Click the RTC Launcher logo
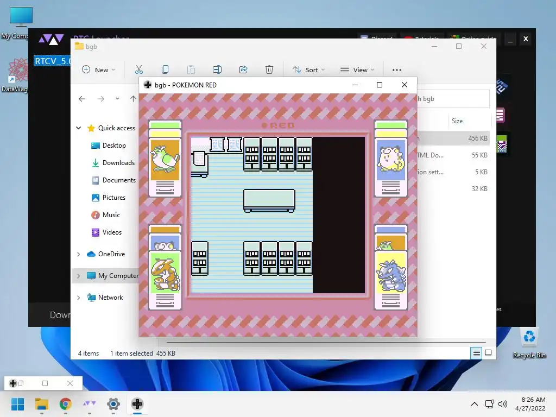This screenshot has height=417, width=556. (x=51, y=39)
